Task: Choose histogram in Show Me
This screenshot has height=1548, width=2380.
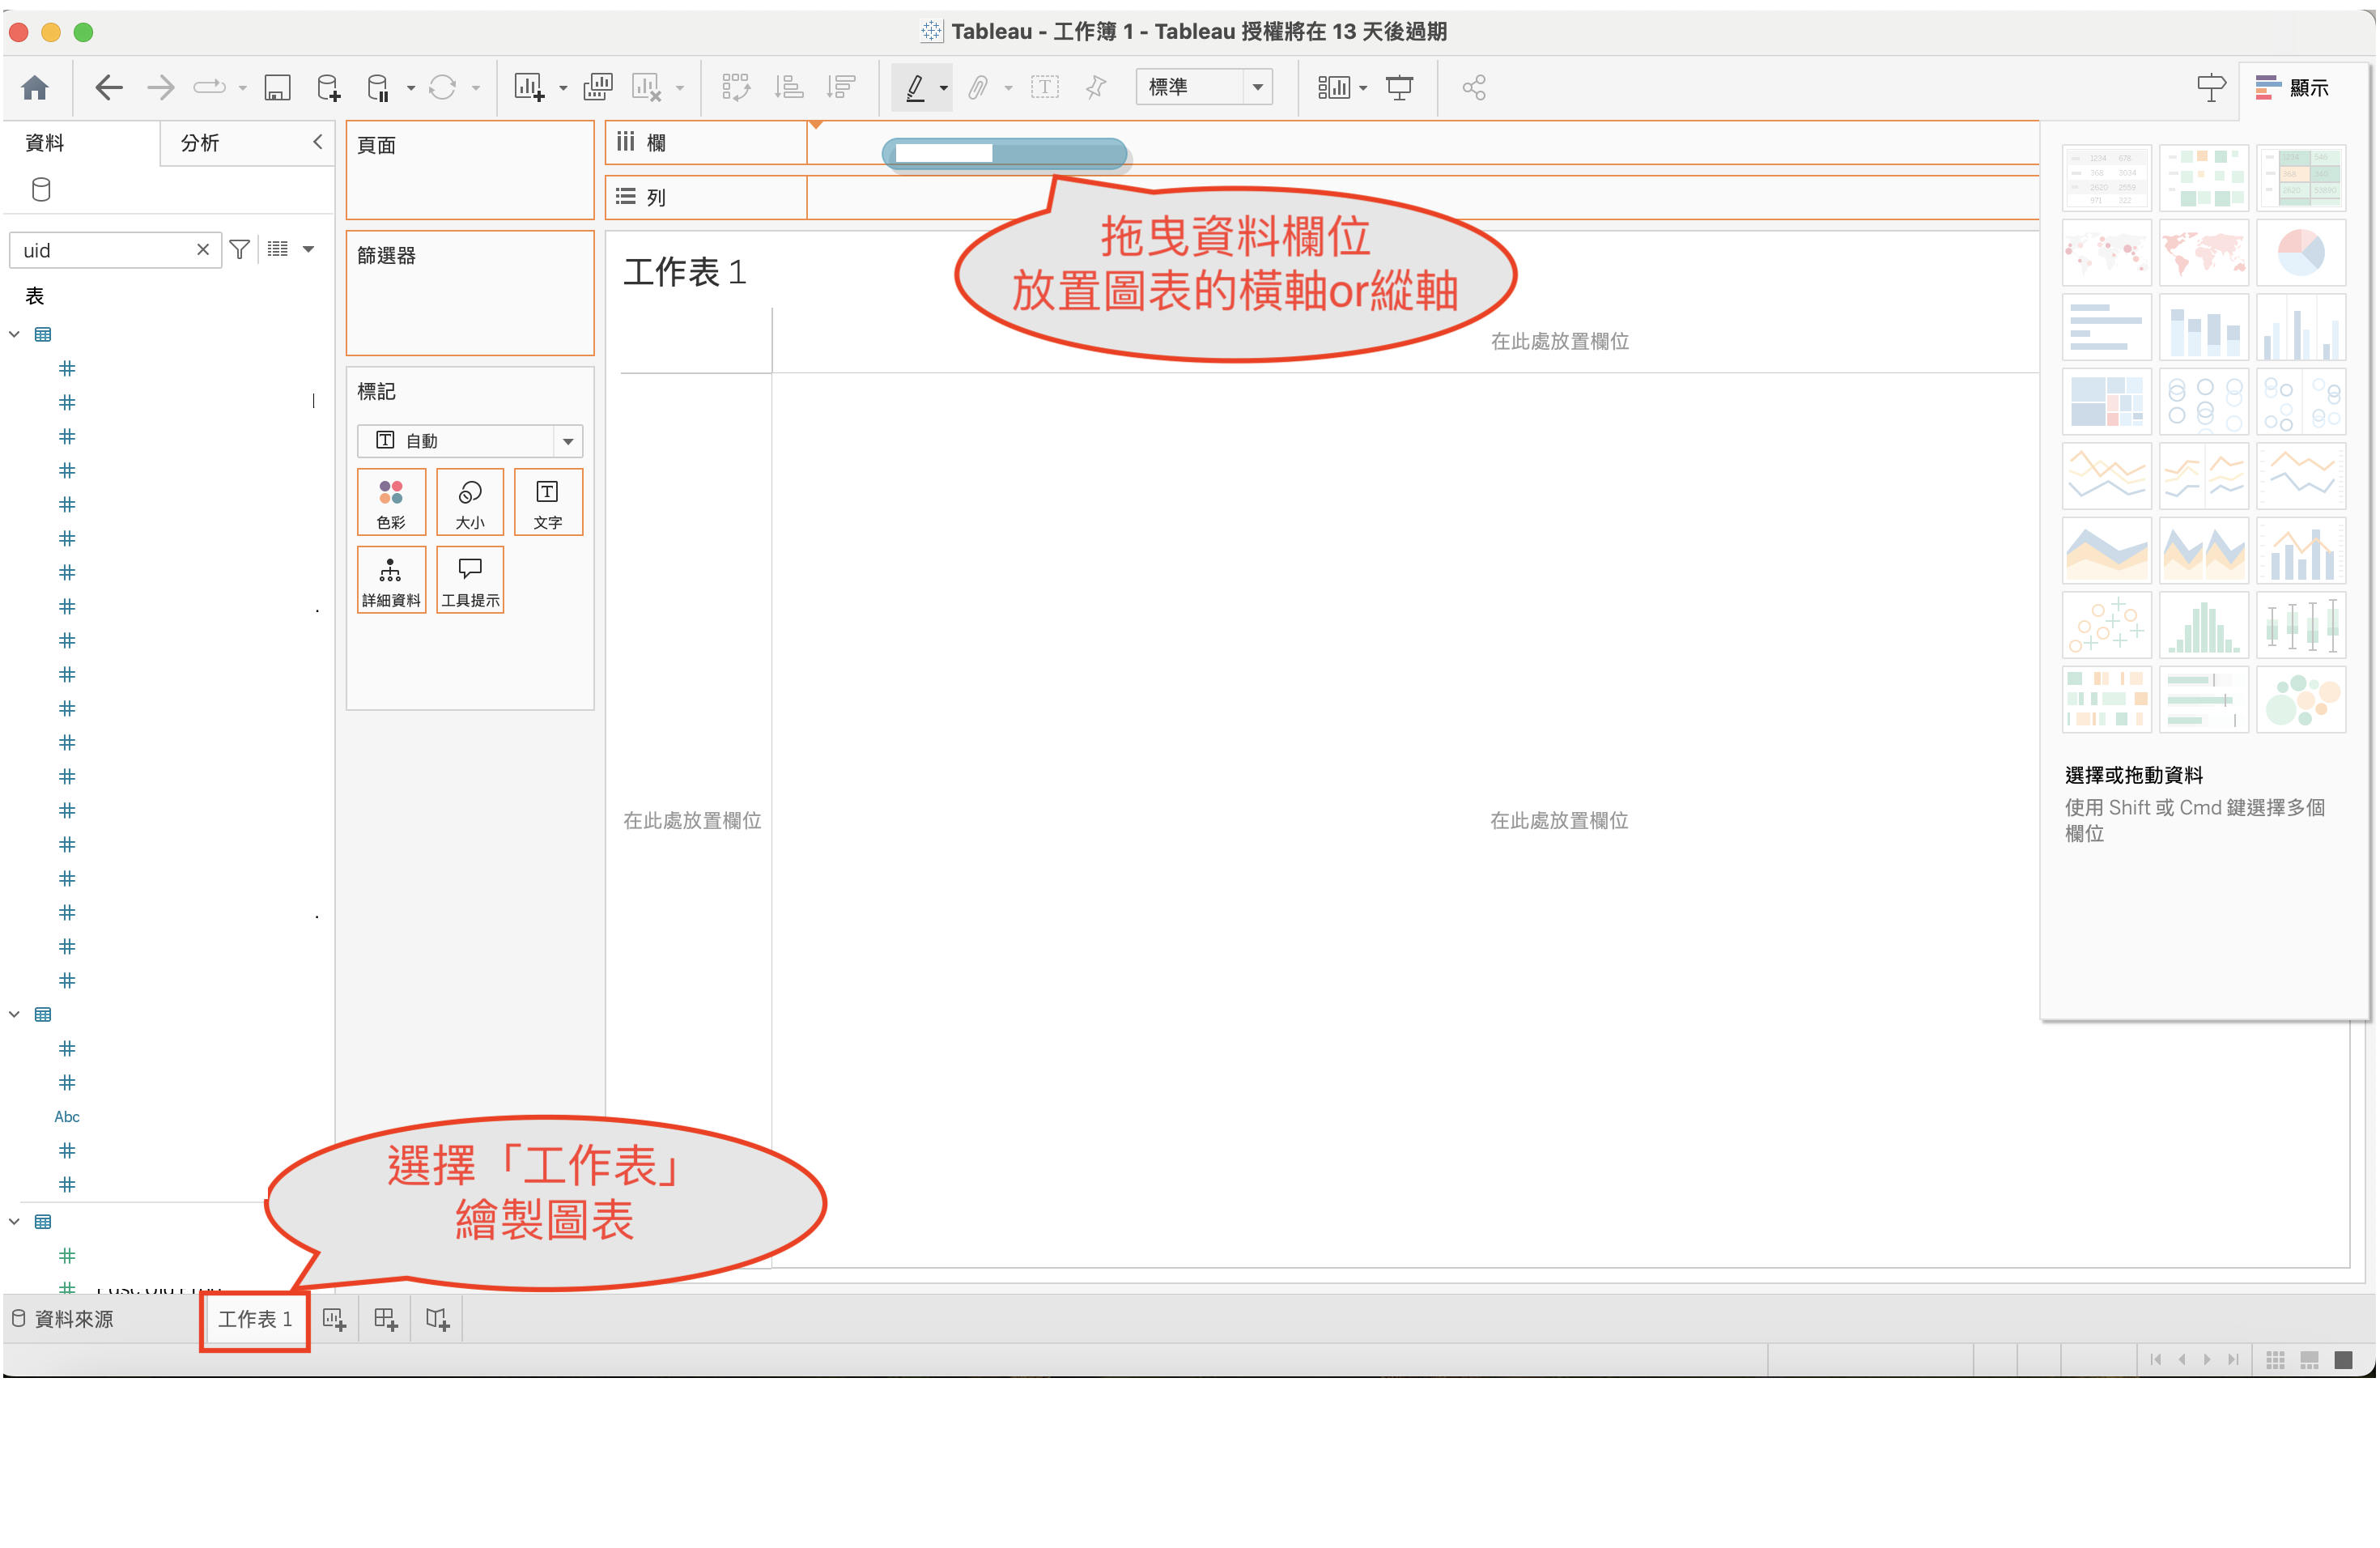Action: click(x=2204, y=626)
